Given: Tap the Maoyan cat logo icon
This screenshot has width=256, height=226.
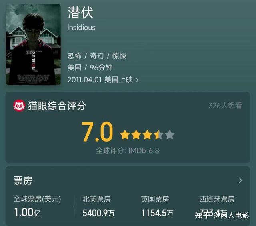Looking at the screenshot, I should [19, 106].
